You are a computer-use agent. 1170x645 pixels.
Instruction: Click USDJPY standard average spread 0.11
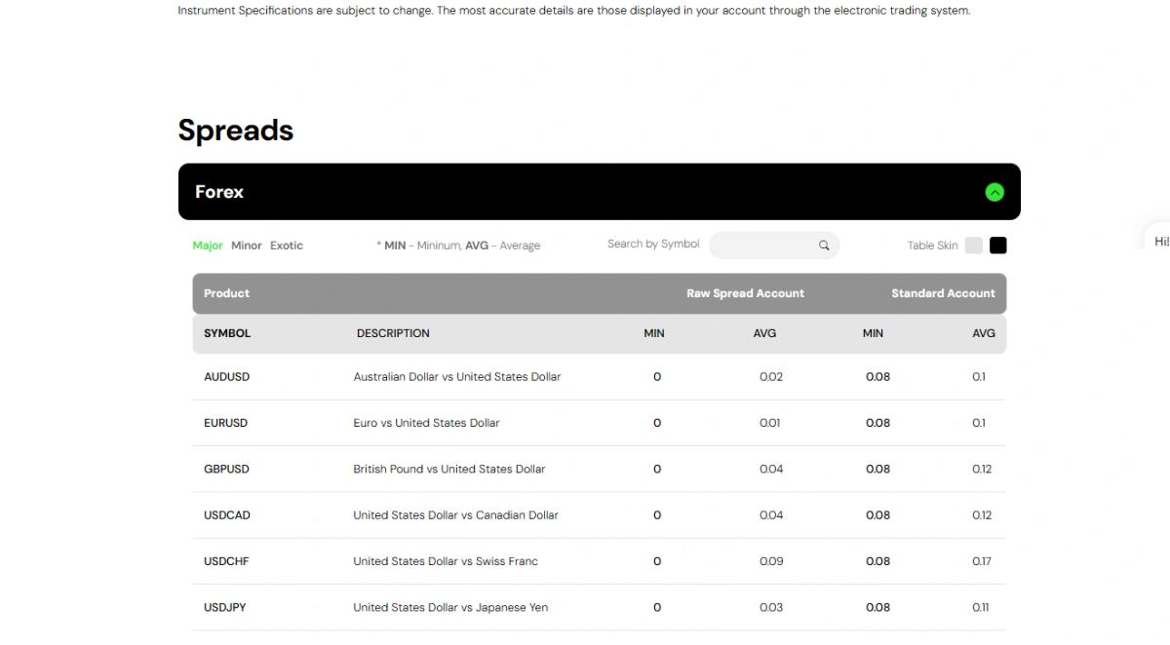click(x=980, y=607)
